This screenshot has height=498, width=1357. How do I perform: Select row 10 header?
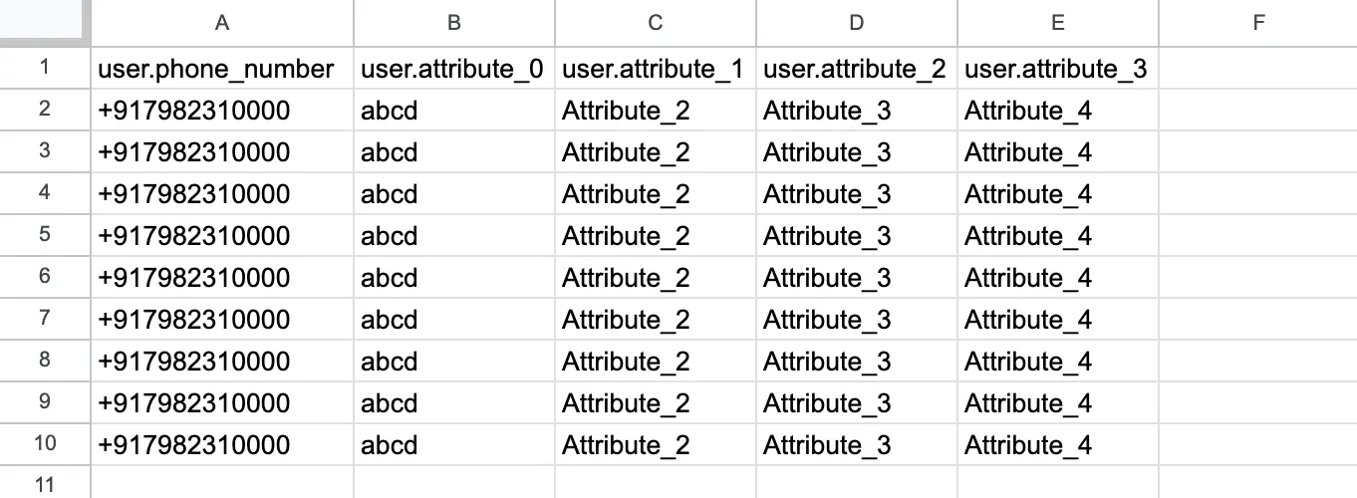[45, 444]
